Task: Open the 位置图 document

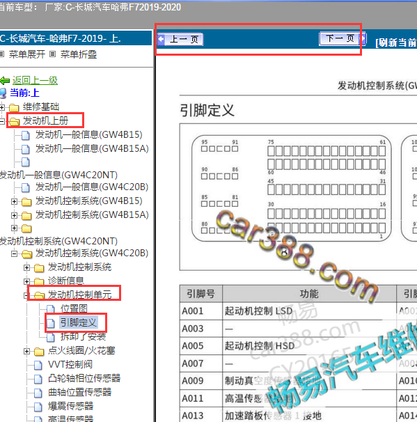Action: tap(74, 308)
